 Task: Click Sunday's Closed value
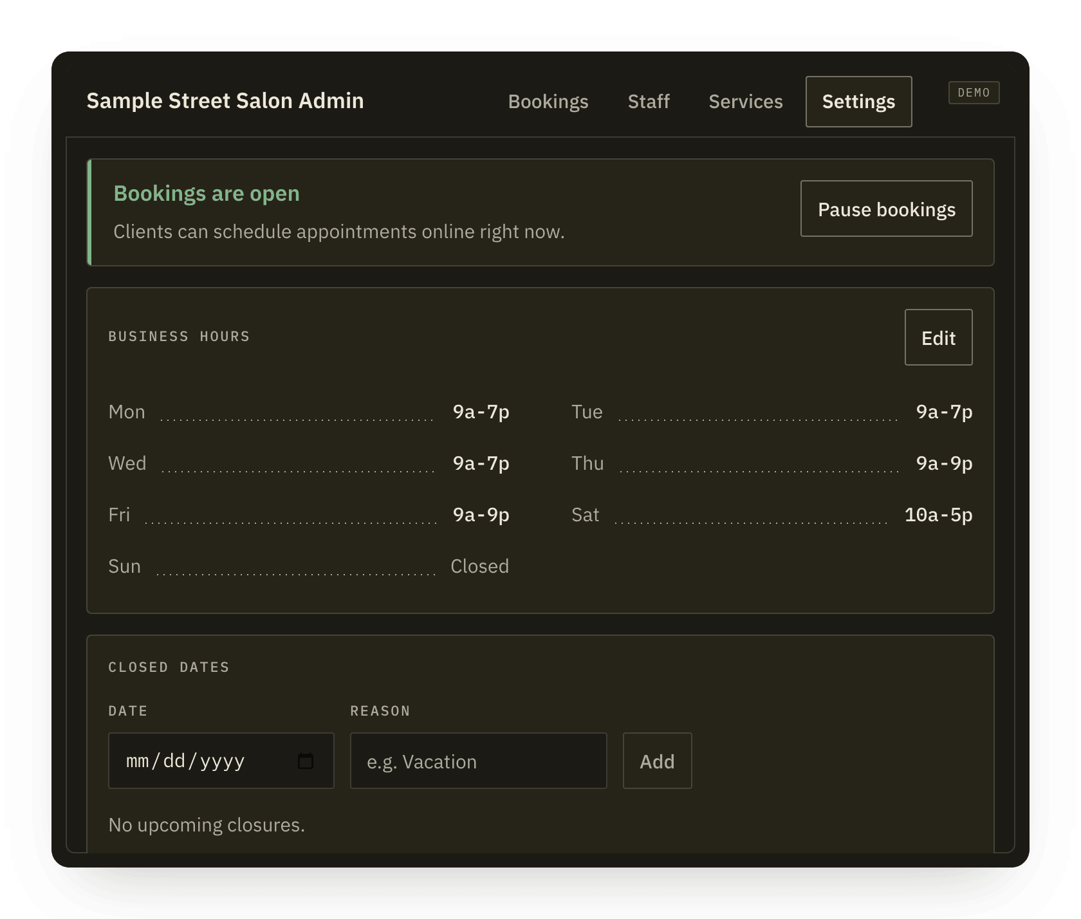pyautogui.click(x=479, y=566)
